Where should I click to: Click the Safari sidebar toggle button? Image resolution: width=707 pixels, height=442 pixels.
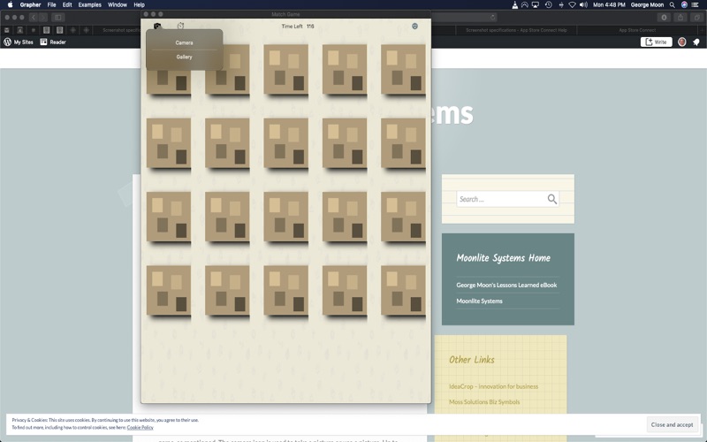58,18
